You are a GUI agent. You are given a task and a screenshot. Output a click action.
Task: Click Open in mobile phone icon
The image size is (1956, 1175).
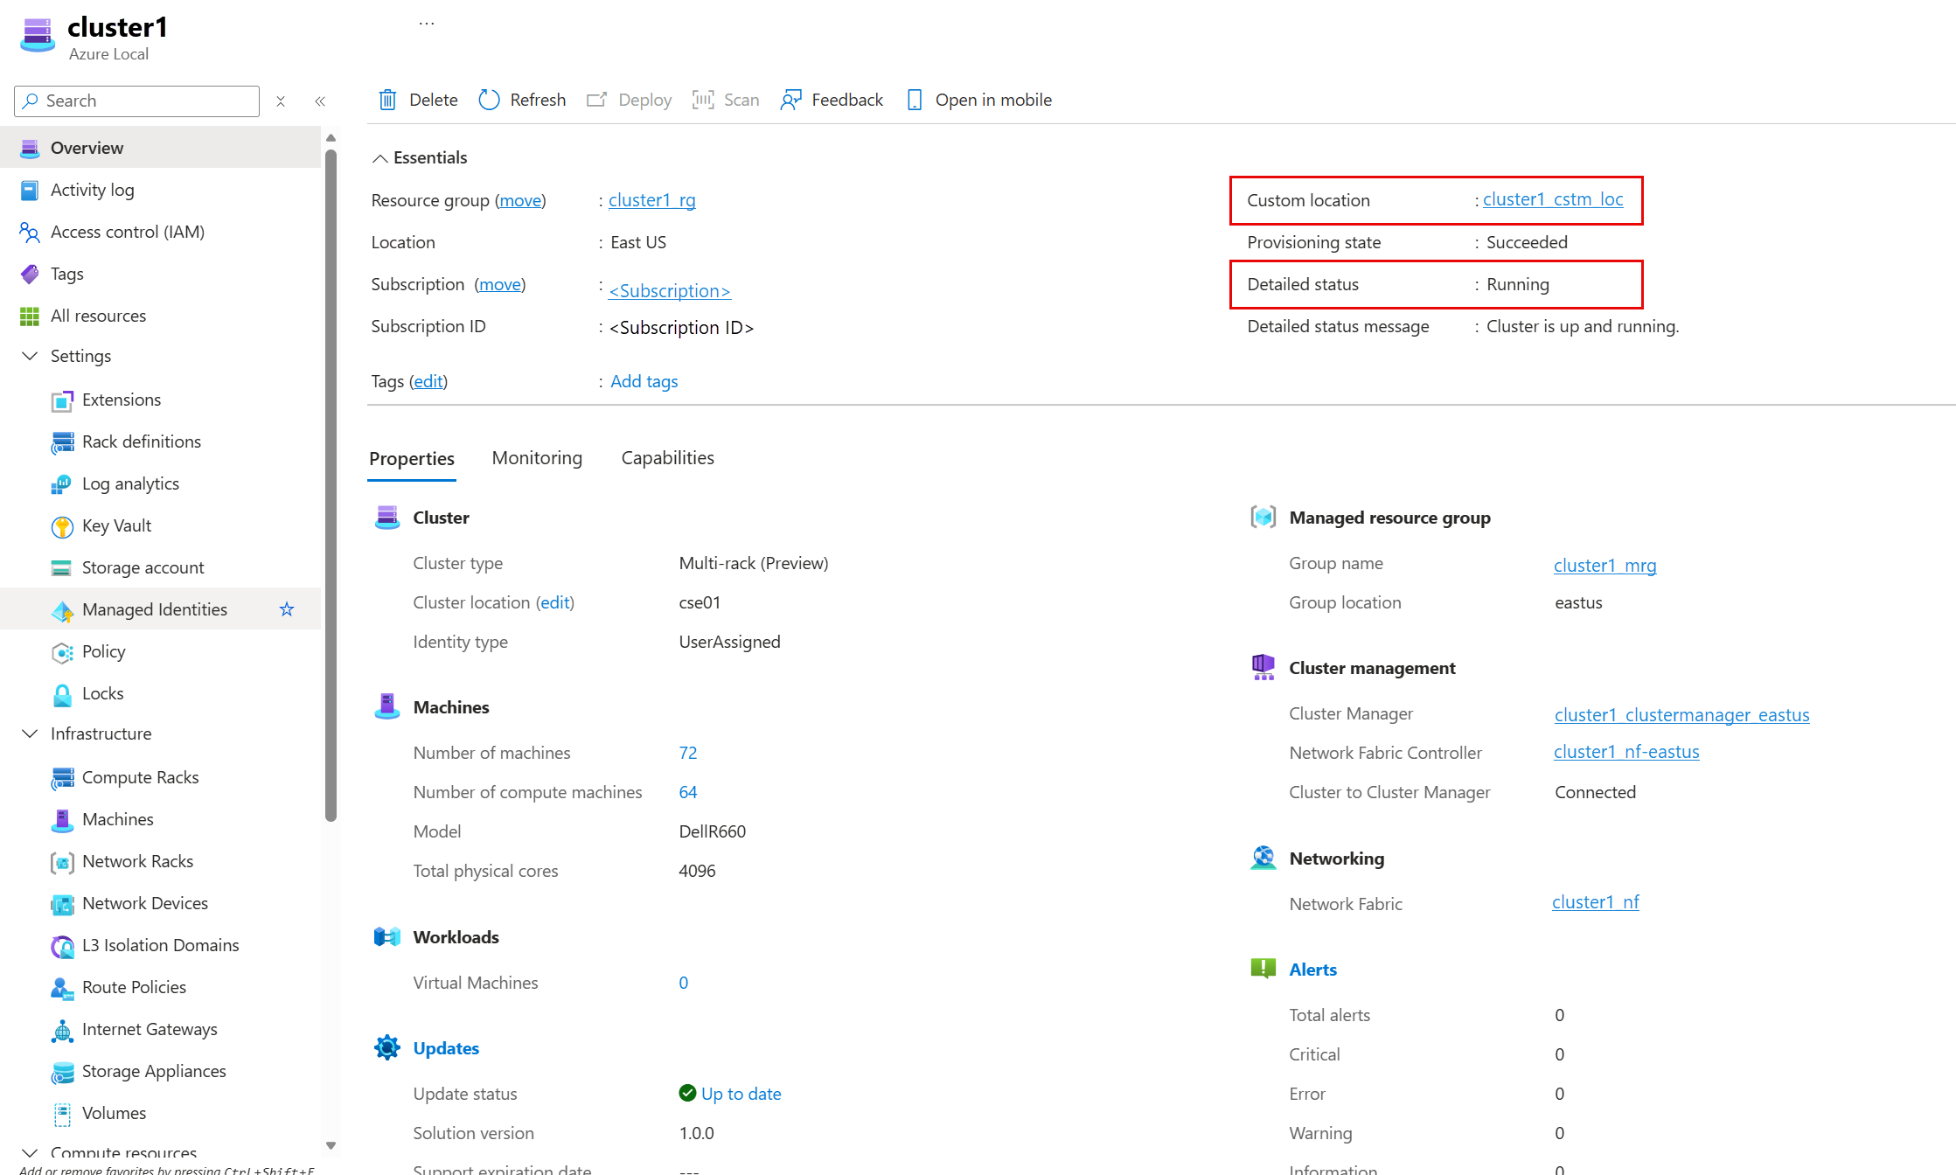click(x=915, y=100)
